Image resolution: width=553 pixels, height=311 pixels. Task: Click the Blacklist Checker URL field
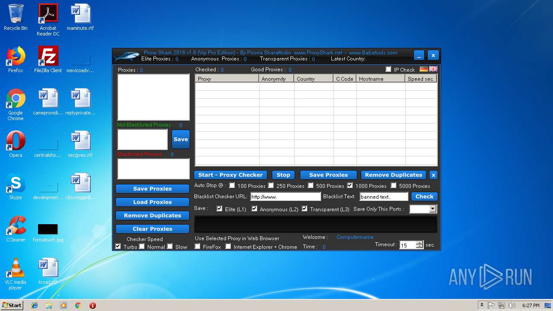point(286,197)
